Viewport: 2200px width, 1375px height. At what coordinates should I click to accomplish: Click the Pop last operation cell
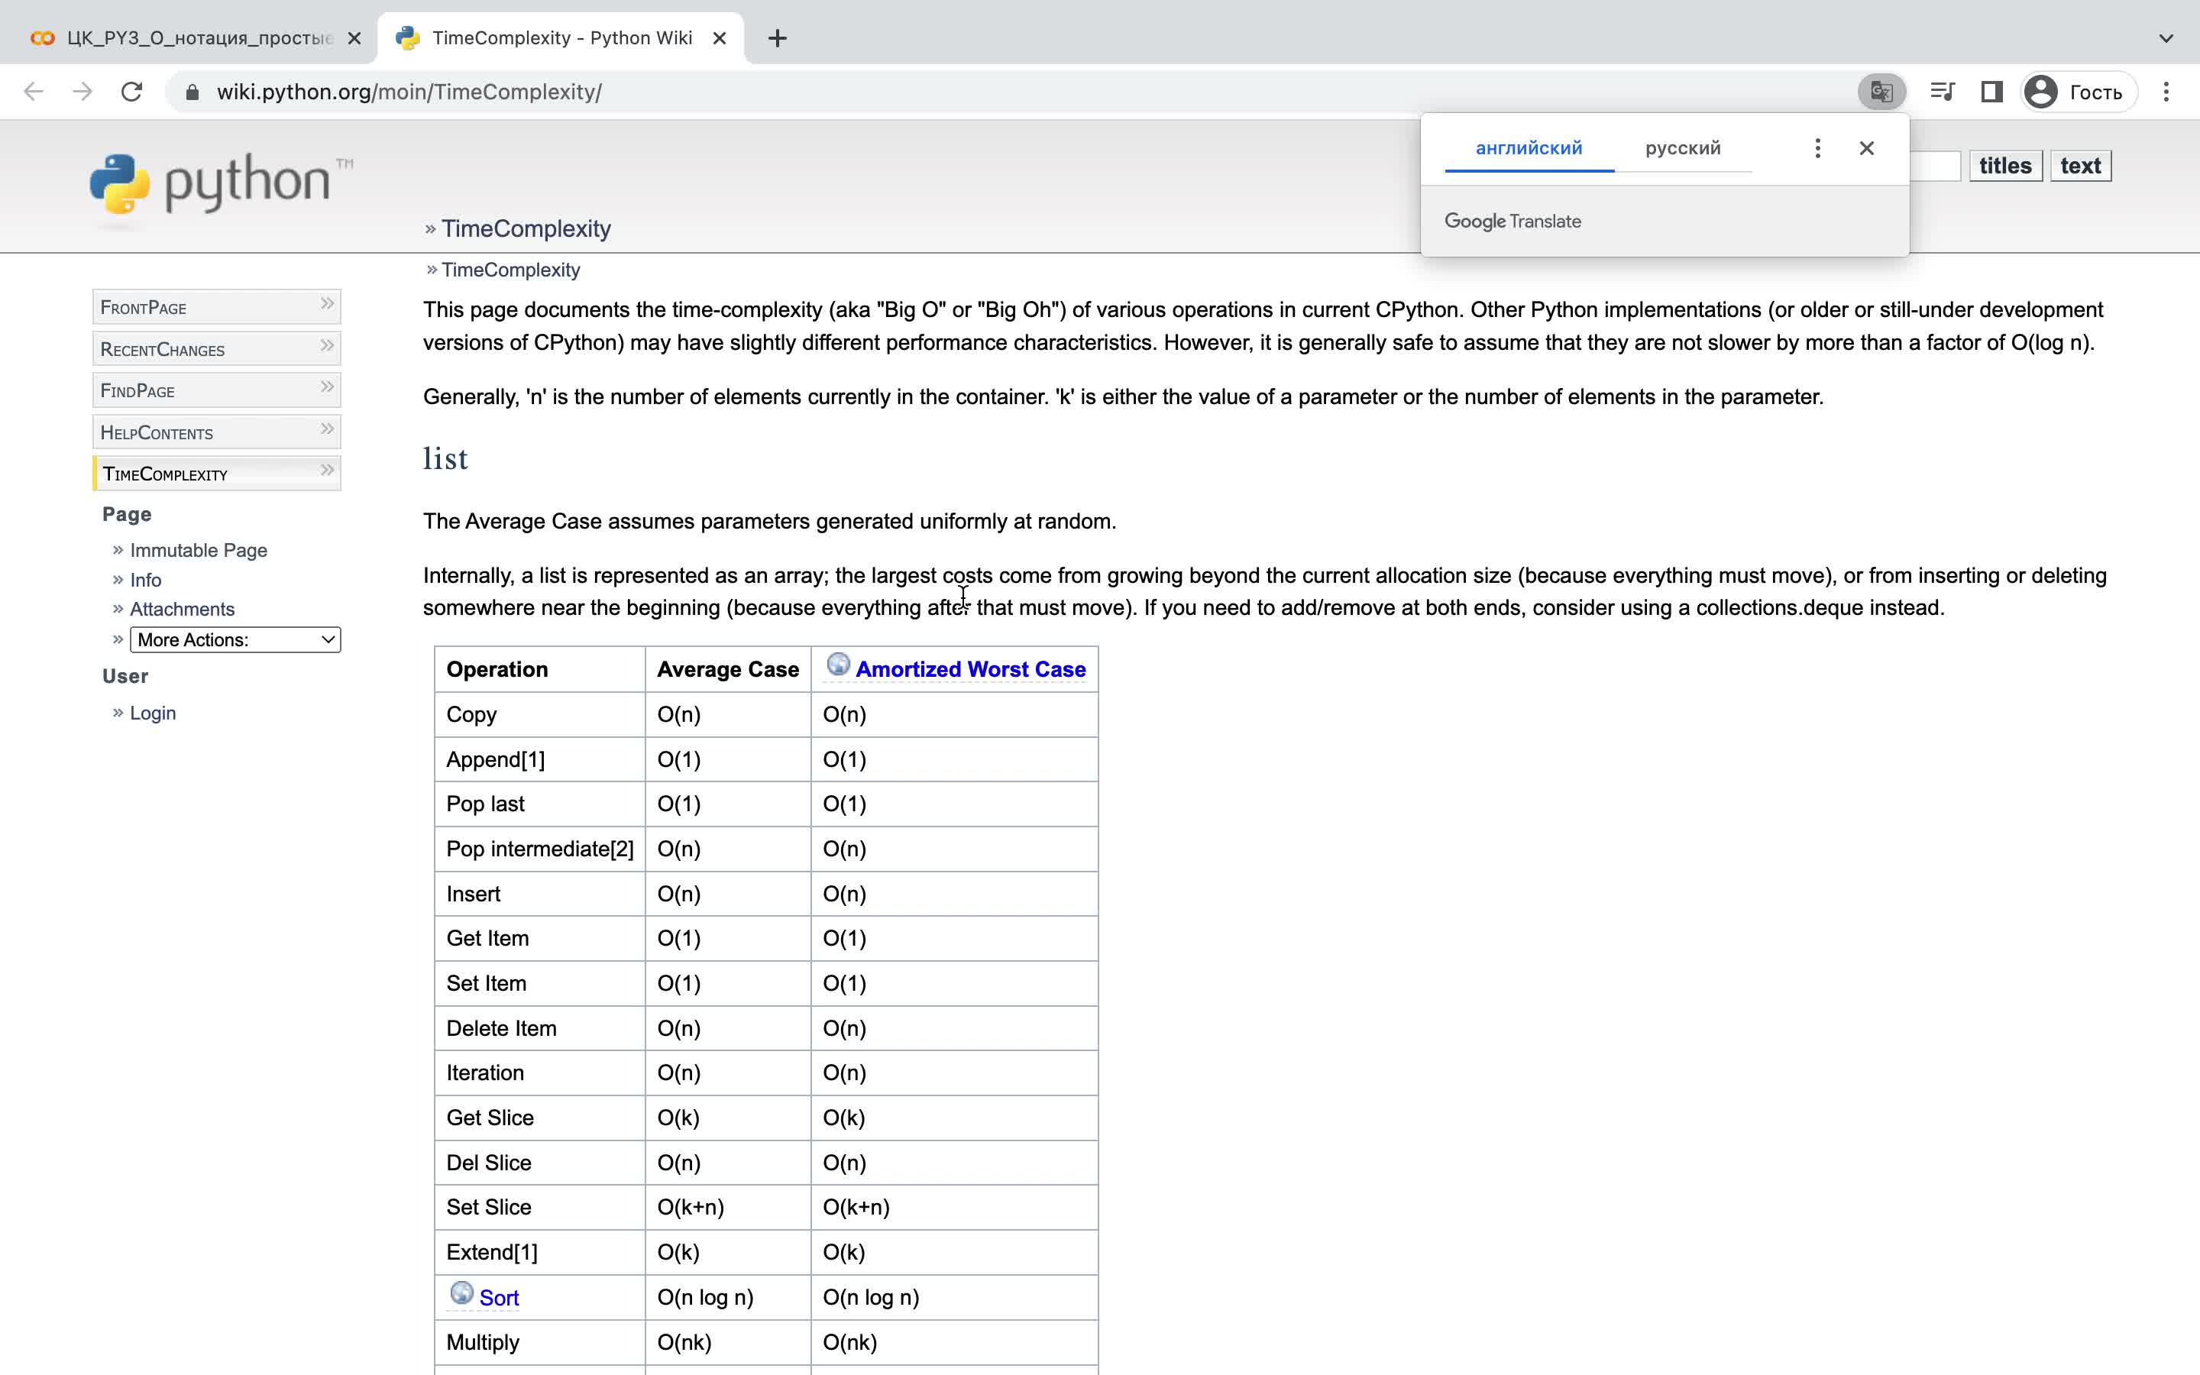coord(540,804)
